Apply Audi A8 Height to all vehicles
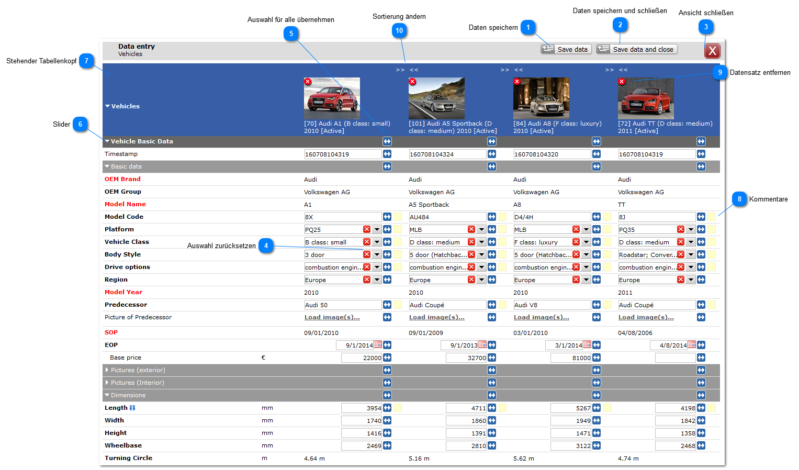Viewport: 799px width, 470px height. (x=597, y=433)
